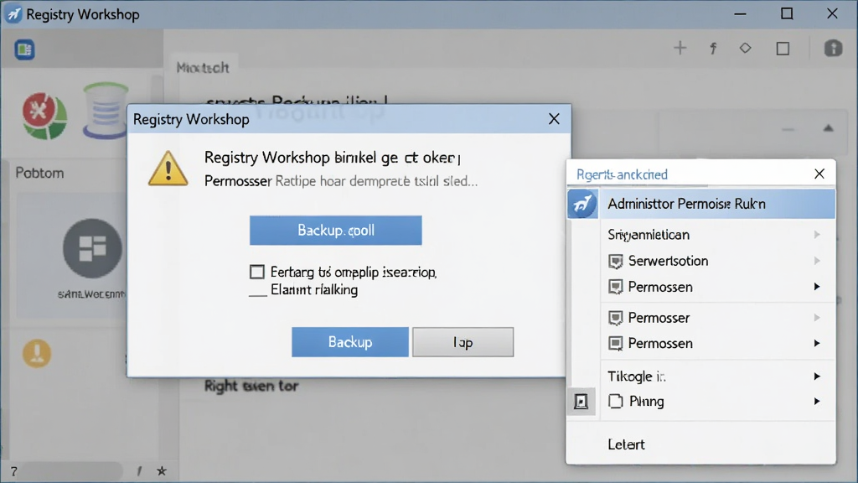Click the Pobtom sidebar heading
The width and height of the screenshot is (858, 483).
coord(39,173)
